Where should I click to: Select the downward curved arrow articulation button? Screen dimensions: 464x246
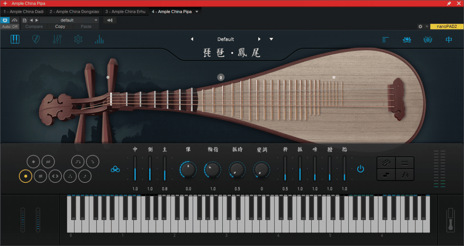coord(92,162)
